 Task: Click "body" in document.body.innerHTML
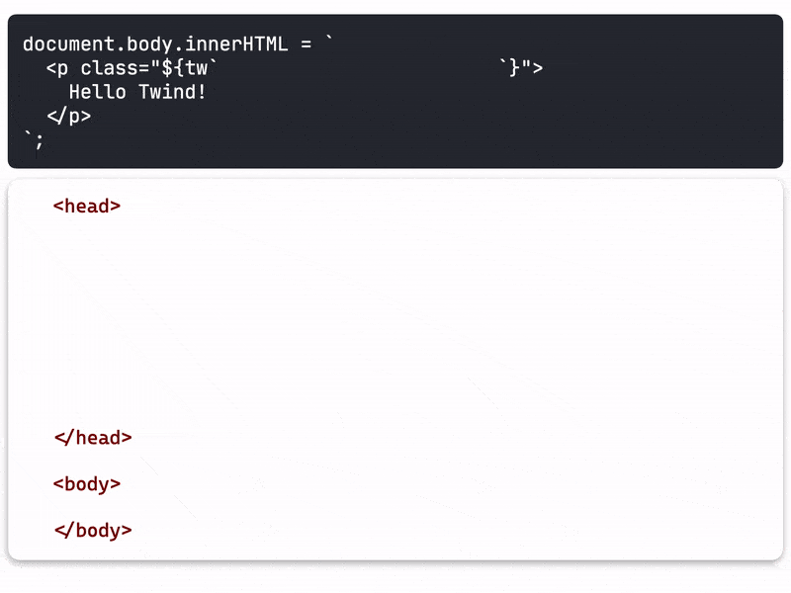tap(149, 44)
